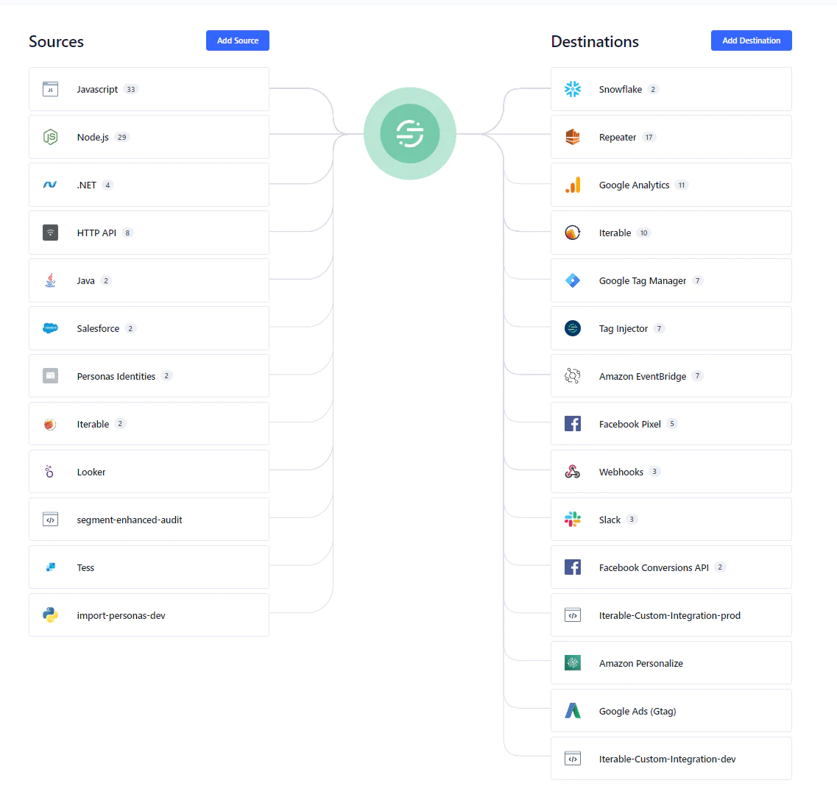Open Amazon Personalize destination name
The image size is (837, 797).
[x=641, y=663]
